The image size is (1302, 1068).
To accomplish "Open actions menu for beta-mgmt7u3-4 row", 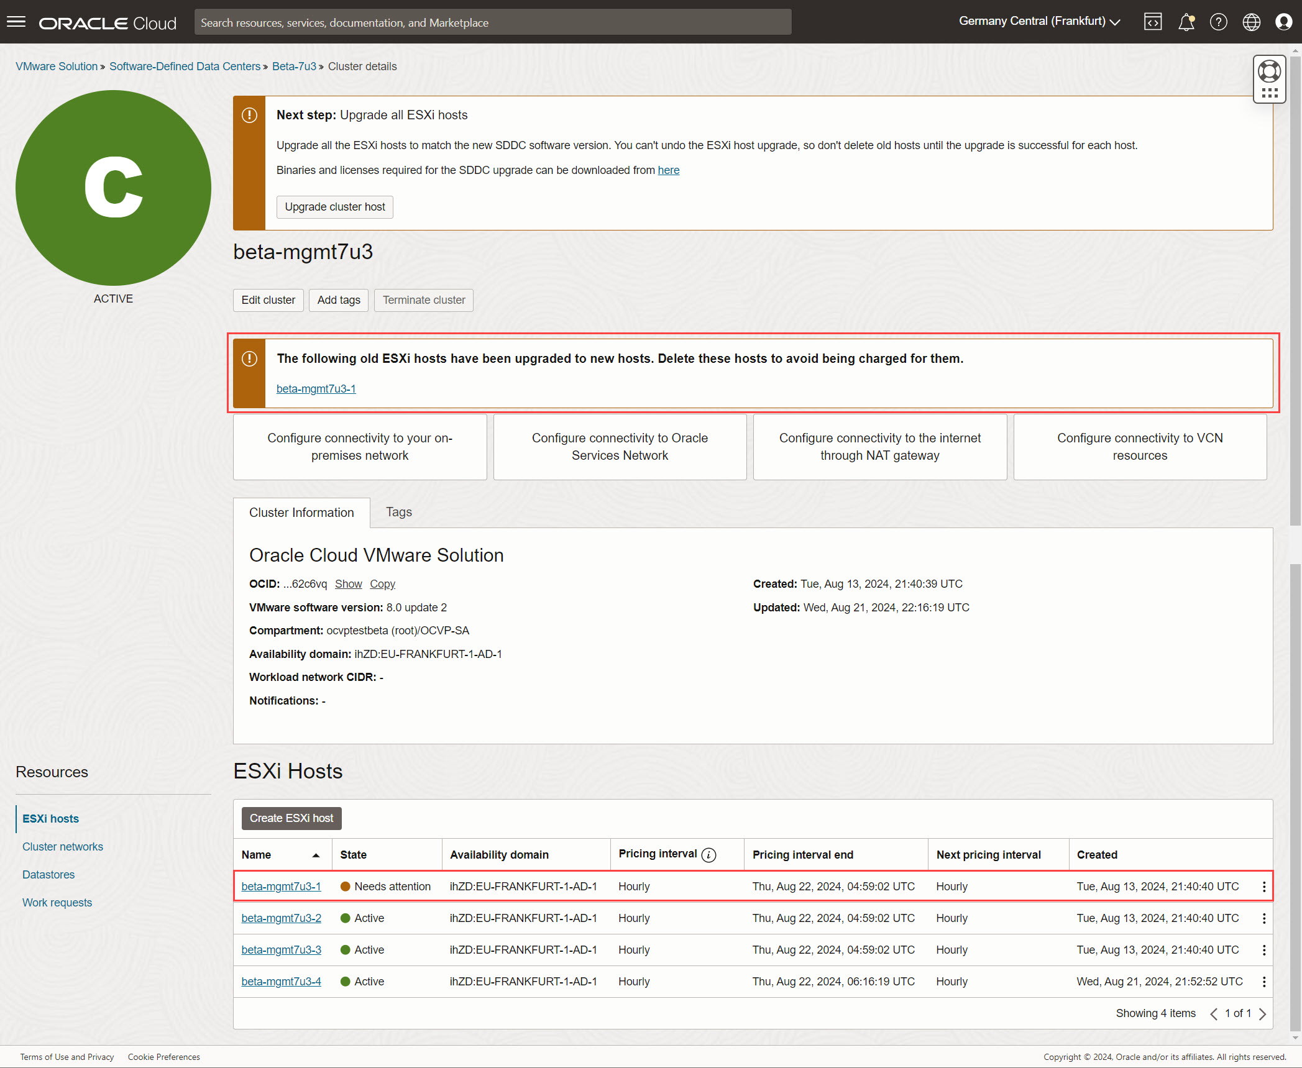I will [1263, 982].
